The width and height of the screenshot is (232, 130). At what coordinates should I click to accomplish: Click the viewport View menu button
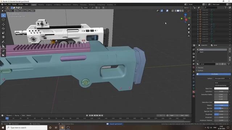pos(17,11)
